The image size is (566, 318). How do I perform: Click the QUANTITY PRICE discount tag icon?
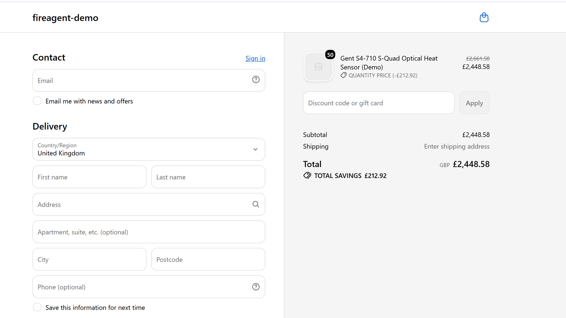343,75
